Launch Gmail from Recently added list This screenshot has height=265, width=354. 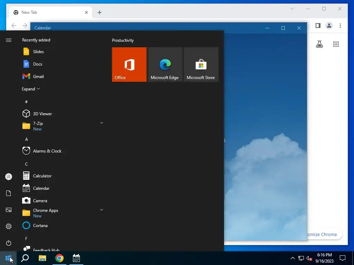click(62, 76)
